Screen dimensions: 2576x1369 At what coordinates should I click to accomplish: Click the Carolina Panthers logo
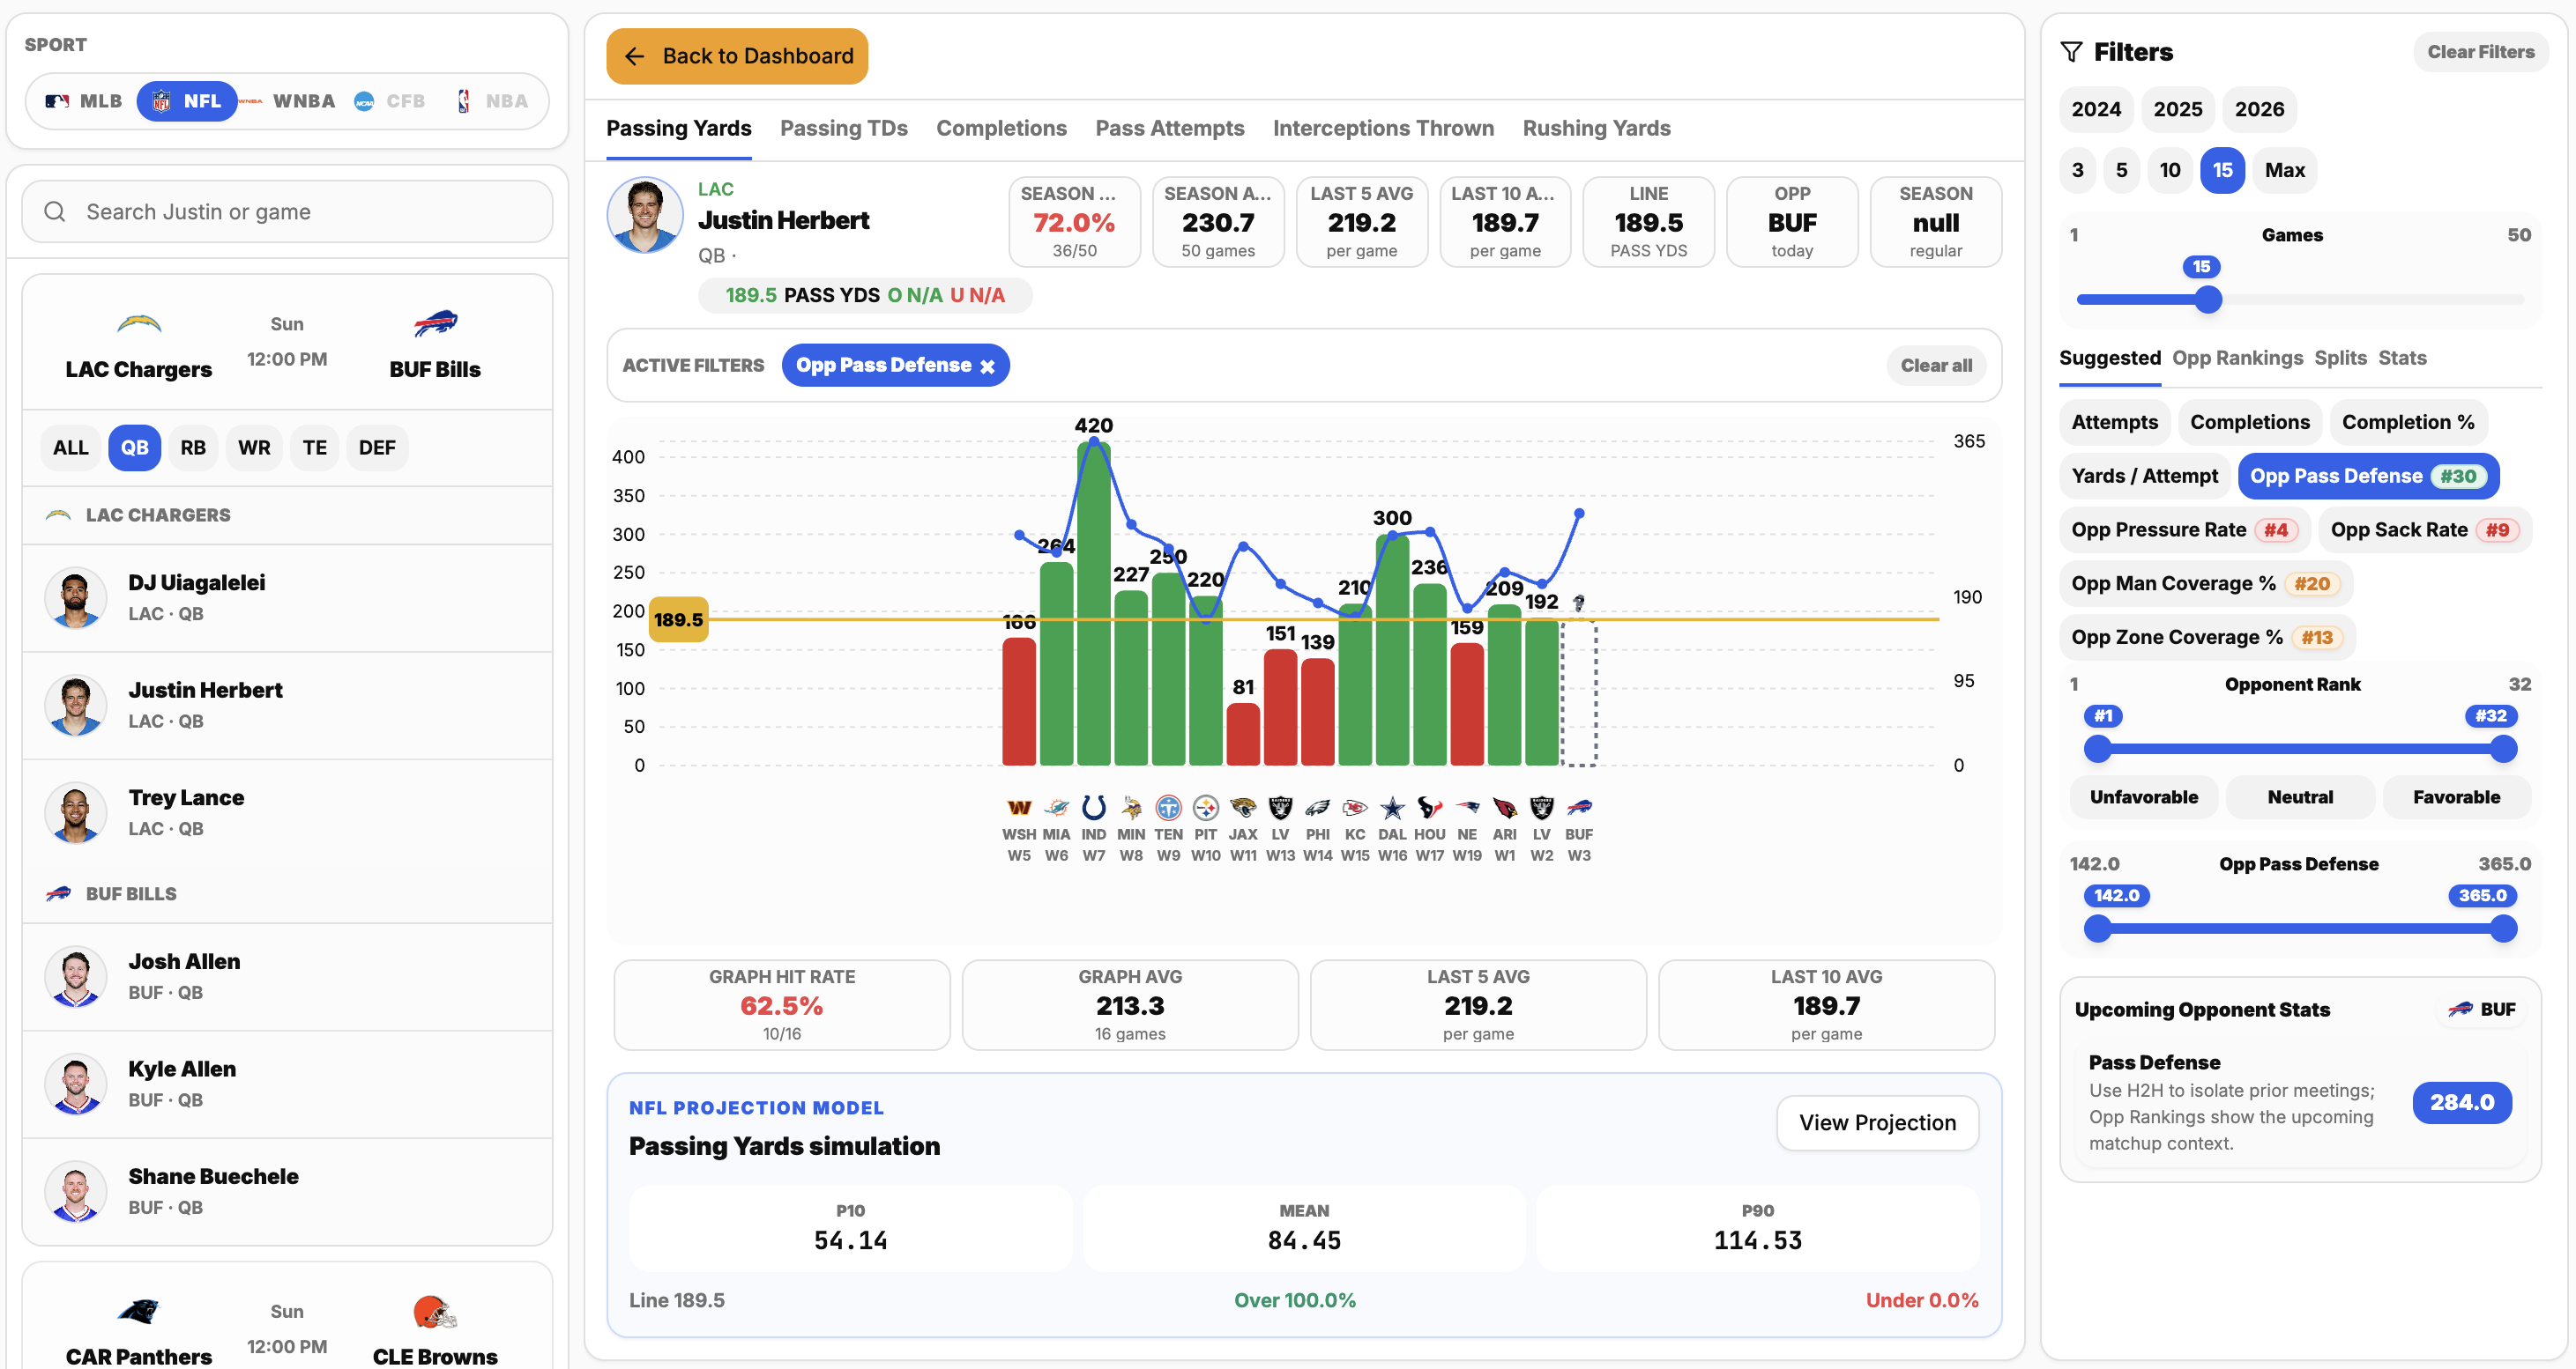pyautogui.click(x=139, y=1311)
